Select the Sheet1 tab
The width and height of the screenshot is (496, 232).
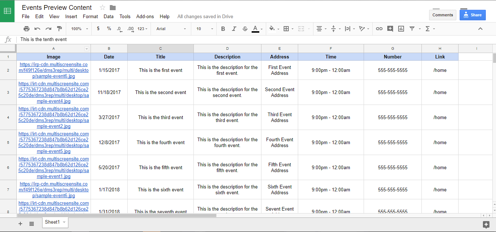click(x=52, y=222)
